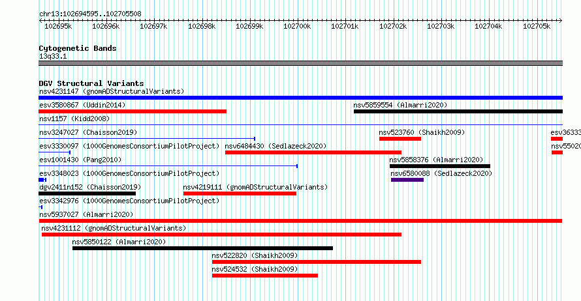
Task: Open esv3342976 1000GenomesConsortiumPilotProject label
Action: click(129, 201)
